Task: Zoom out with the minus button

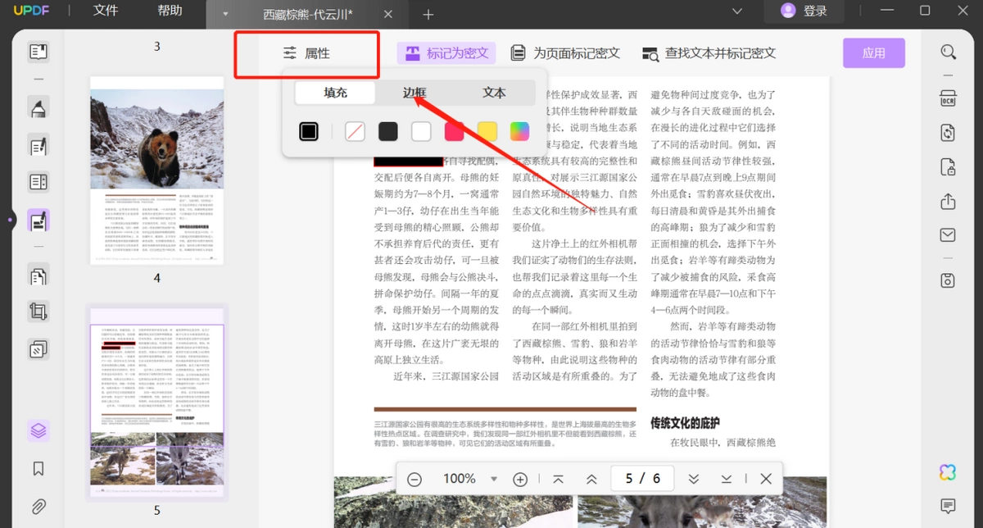Action: pyautogui.click(x=414, y=479)
